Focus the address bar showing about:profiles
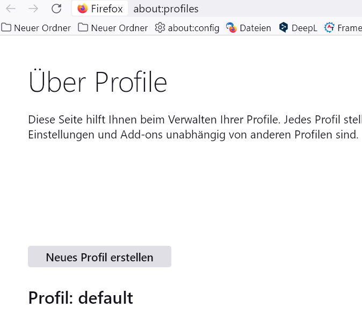 pyautogui.click(x=165, y=9)
